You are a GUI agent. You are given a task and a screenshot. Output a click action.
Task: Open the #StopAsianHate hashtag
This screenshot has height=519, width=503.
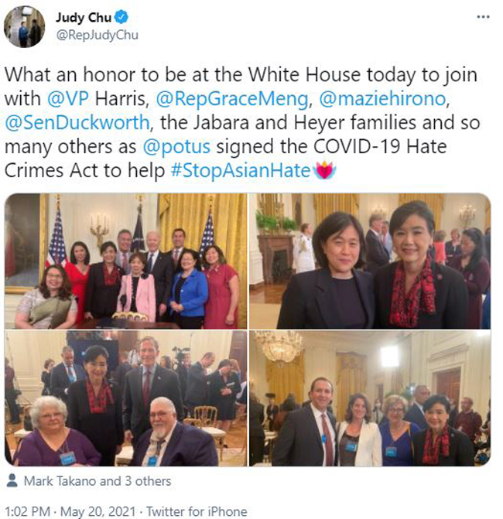(241, 171)
